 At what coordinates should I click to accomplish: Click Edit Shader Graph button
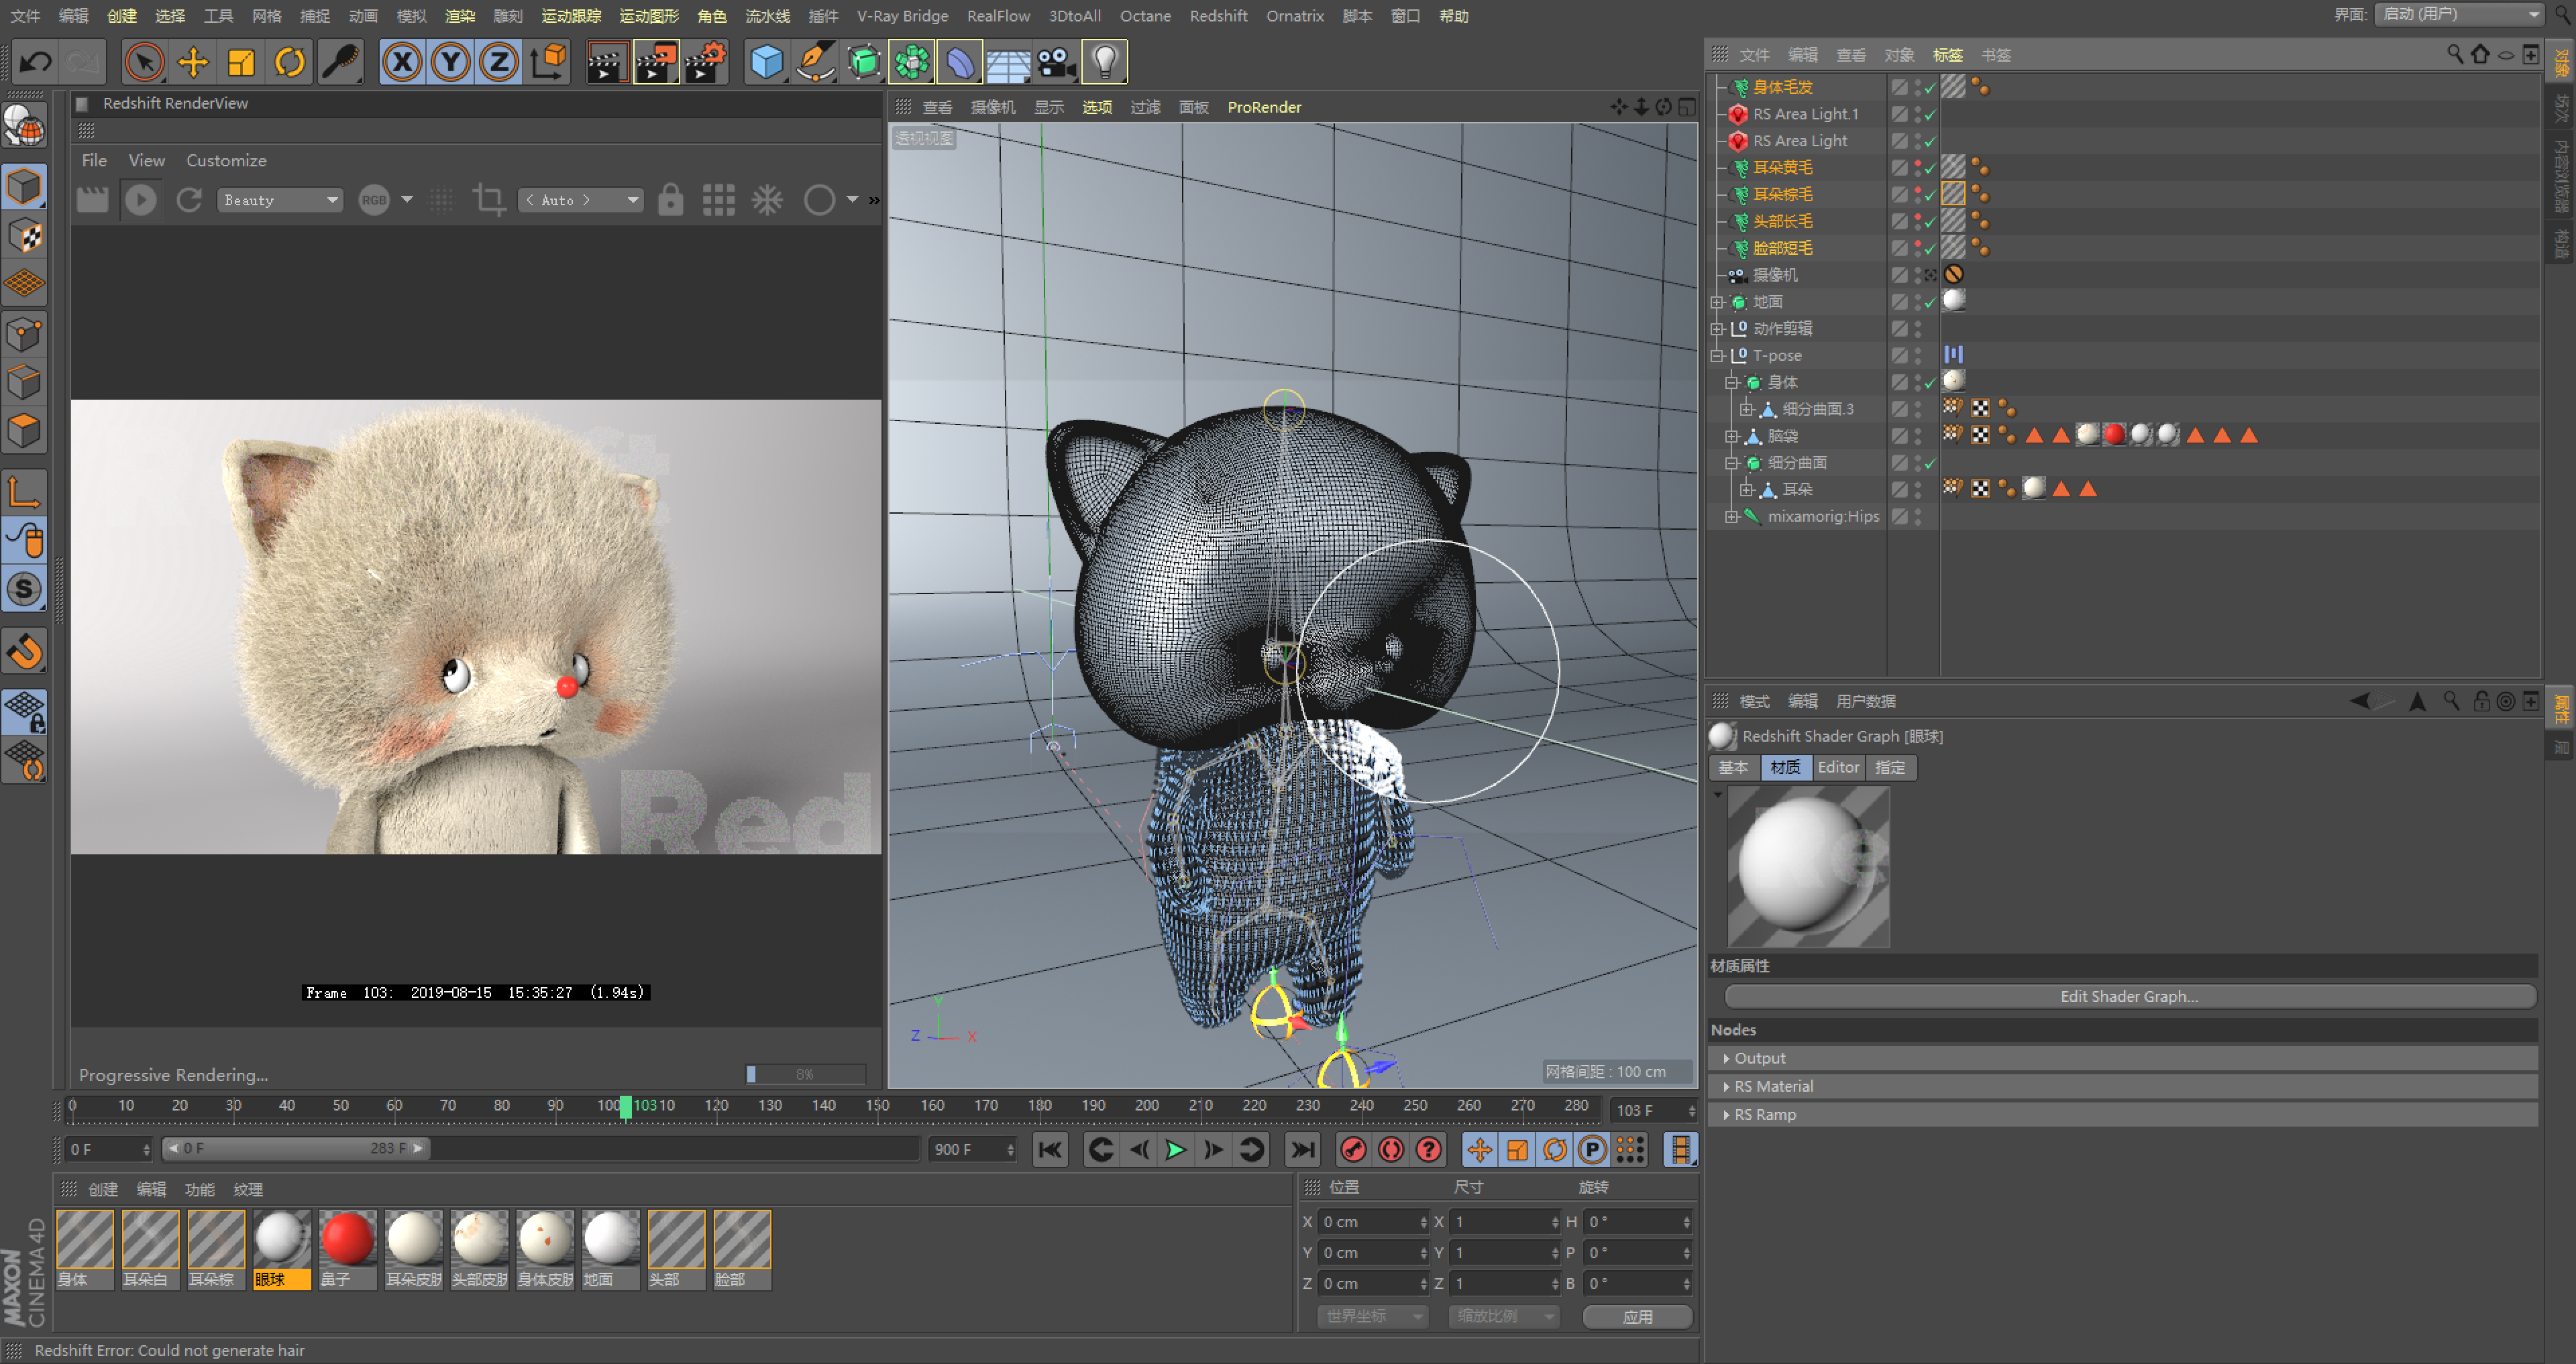tap(2130, 996)
